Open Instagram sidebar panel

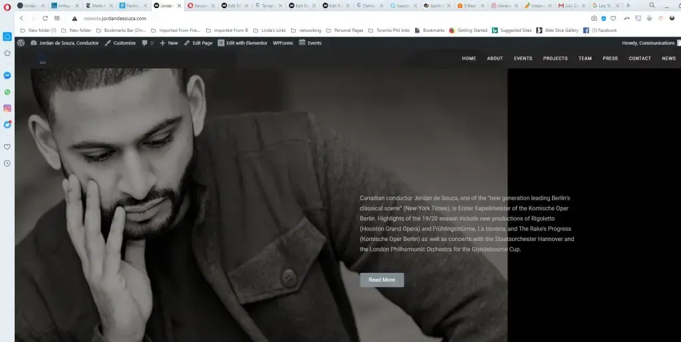[7, 108]
